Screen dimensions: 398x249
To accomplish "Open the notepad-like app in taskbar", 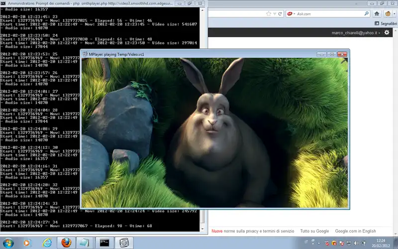I will pyautogui.click(x=85, y=243).
